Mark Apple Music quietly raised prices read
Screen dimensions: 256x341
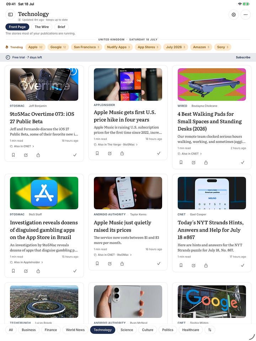159,263
